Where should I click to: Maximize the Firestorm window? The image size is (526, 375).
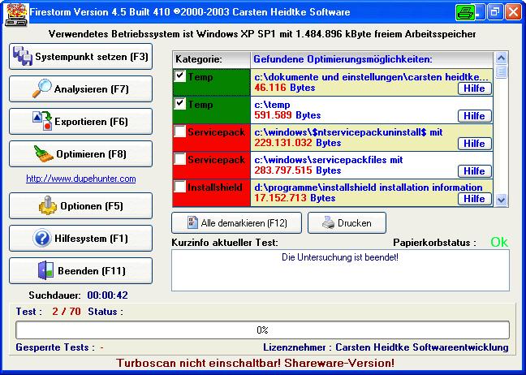click(495, 13)
